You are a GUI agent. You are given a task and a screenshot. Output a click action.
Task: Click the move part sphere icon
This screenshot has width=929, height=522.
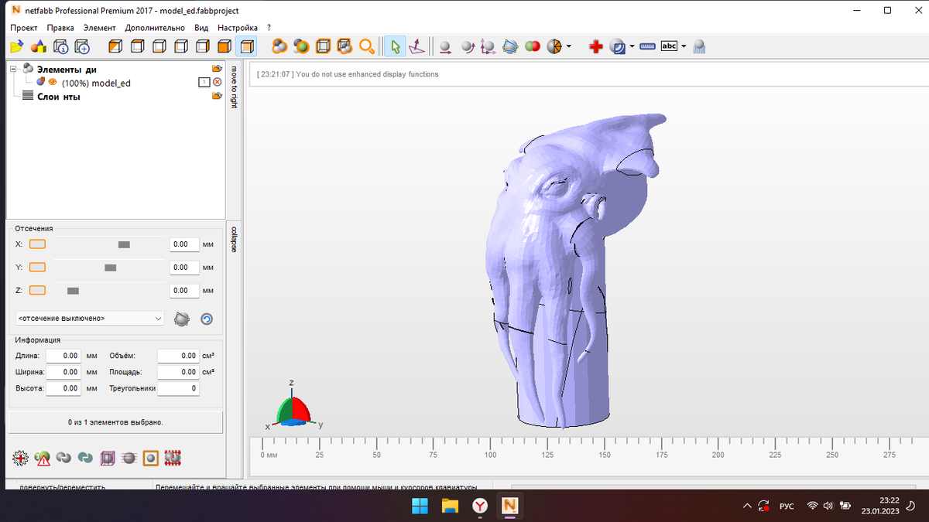[x=445, y=47]
